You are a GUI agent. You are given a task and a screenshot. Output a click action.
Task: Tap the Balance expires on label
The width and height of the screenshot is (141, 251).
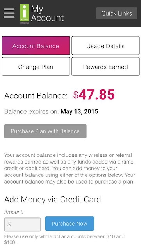[32, 111]
